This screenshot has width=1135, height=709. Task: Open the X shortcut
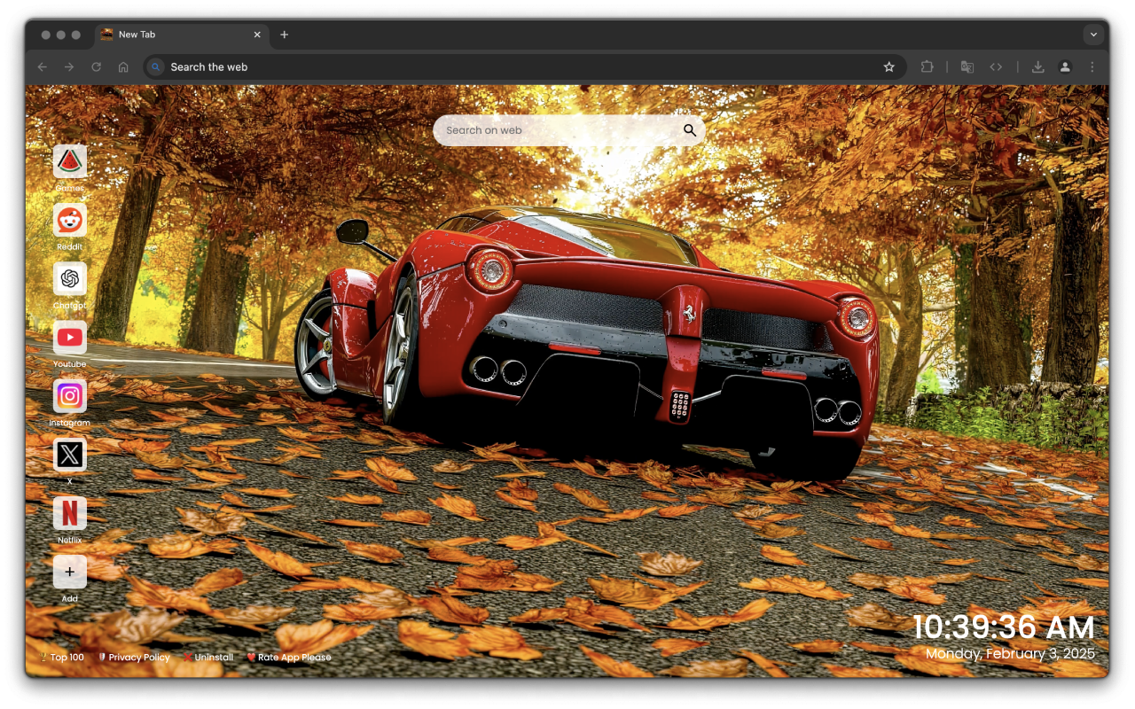pyautogui.click(x=69, y=455)
